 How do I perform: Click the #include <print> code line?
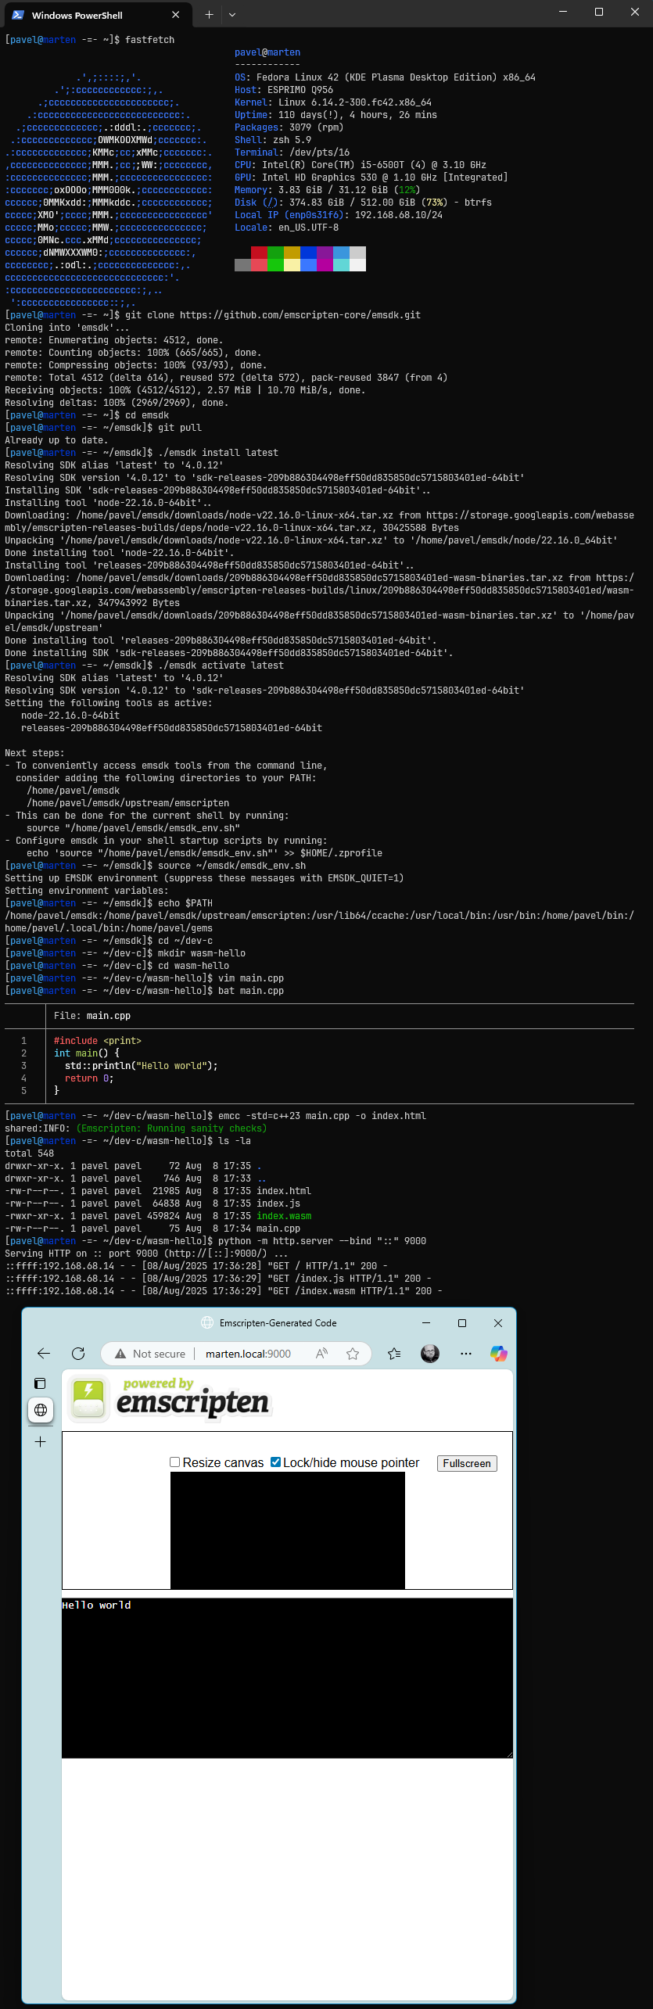98,1041
